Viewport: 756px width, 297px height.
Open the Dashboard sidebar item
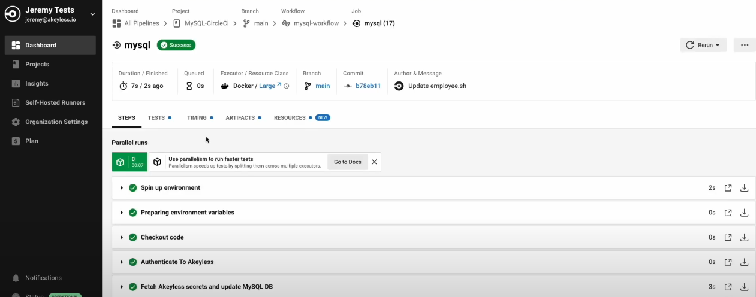tap(50, 45)
